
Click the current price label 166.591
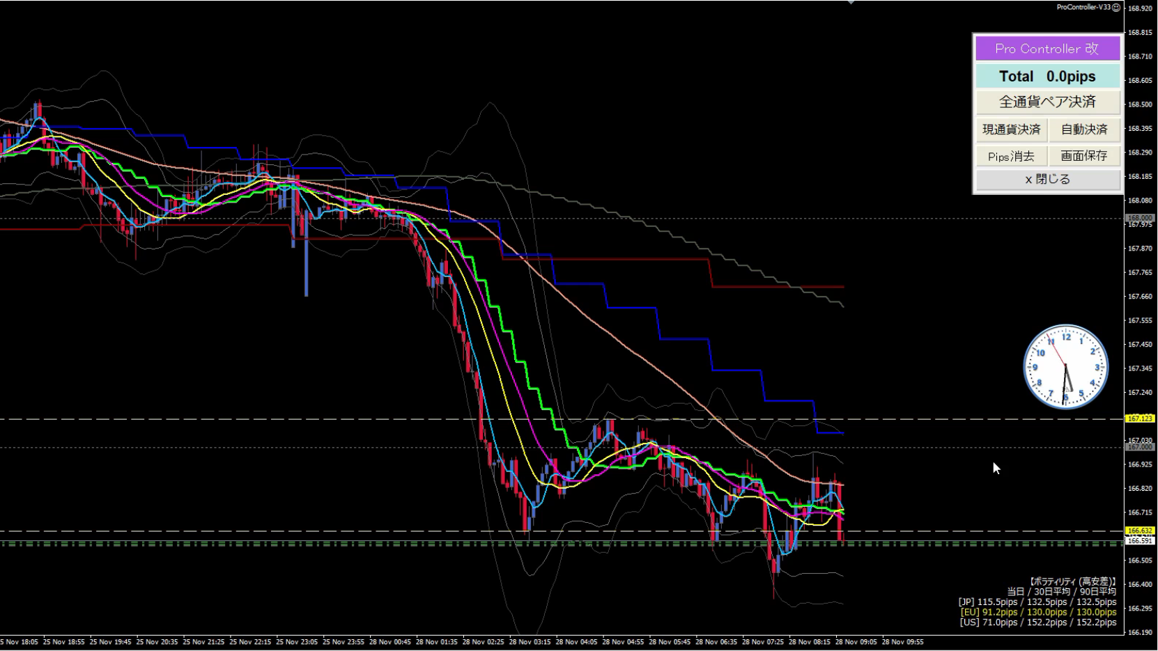[x=1140, y=540]
